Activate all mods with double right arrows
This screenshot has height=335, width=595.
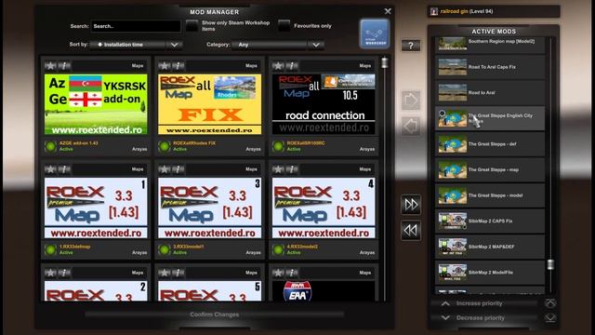pos(411,205)
